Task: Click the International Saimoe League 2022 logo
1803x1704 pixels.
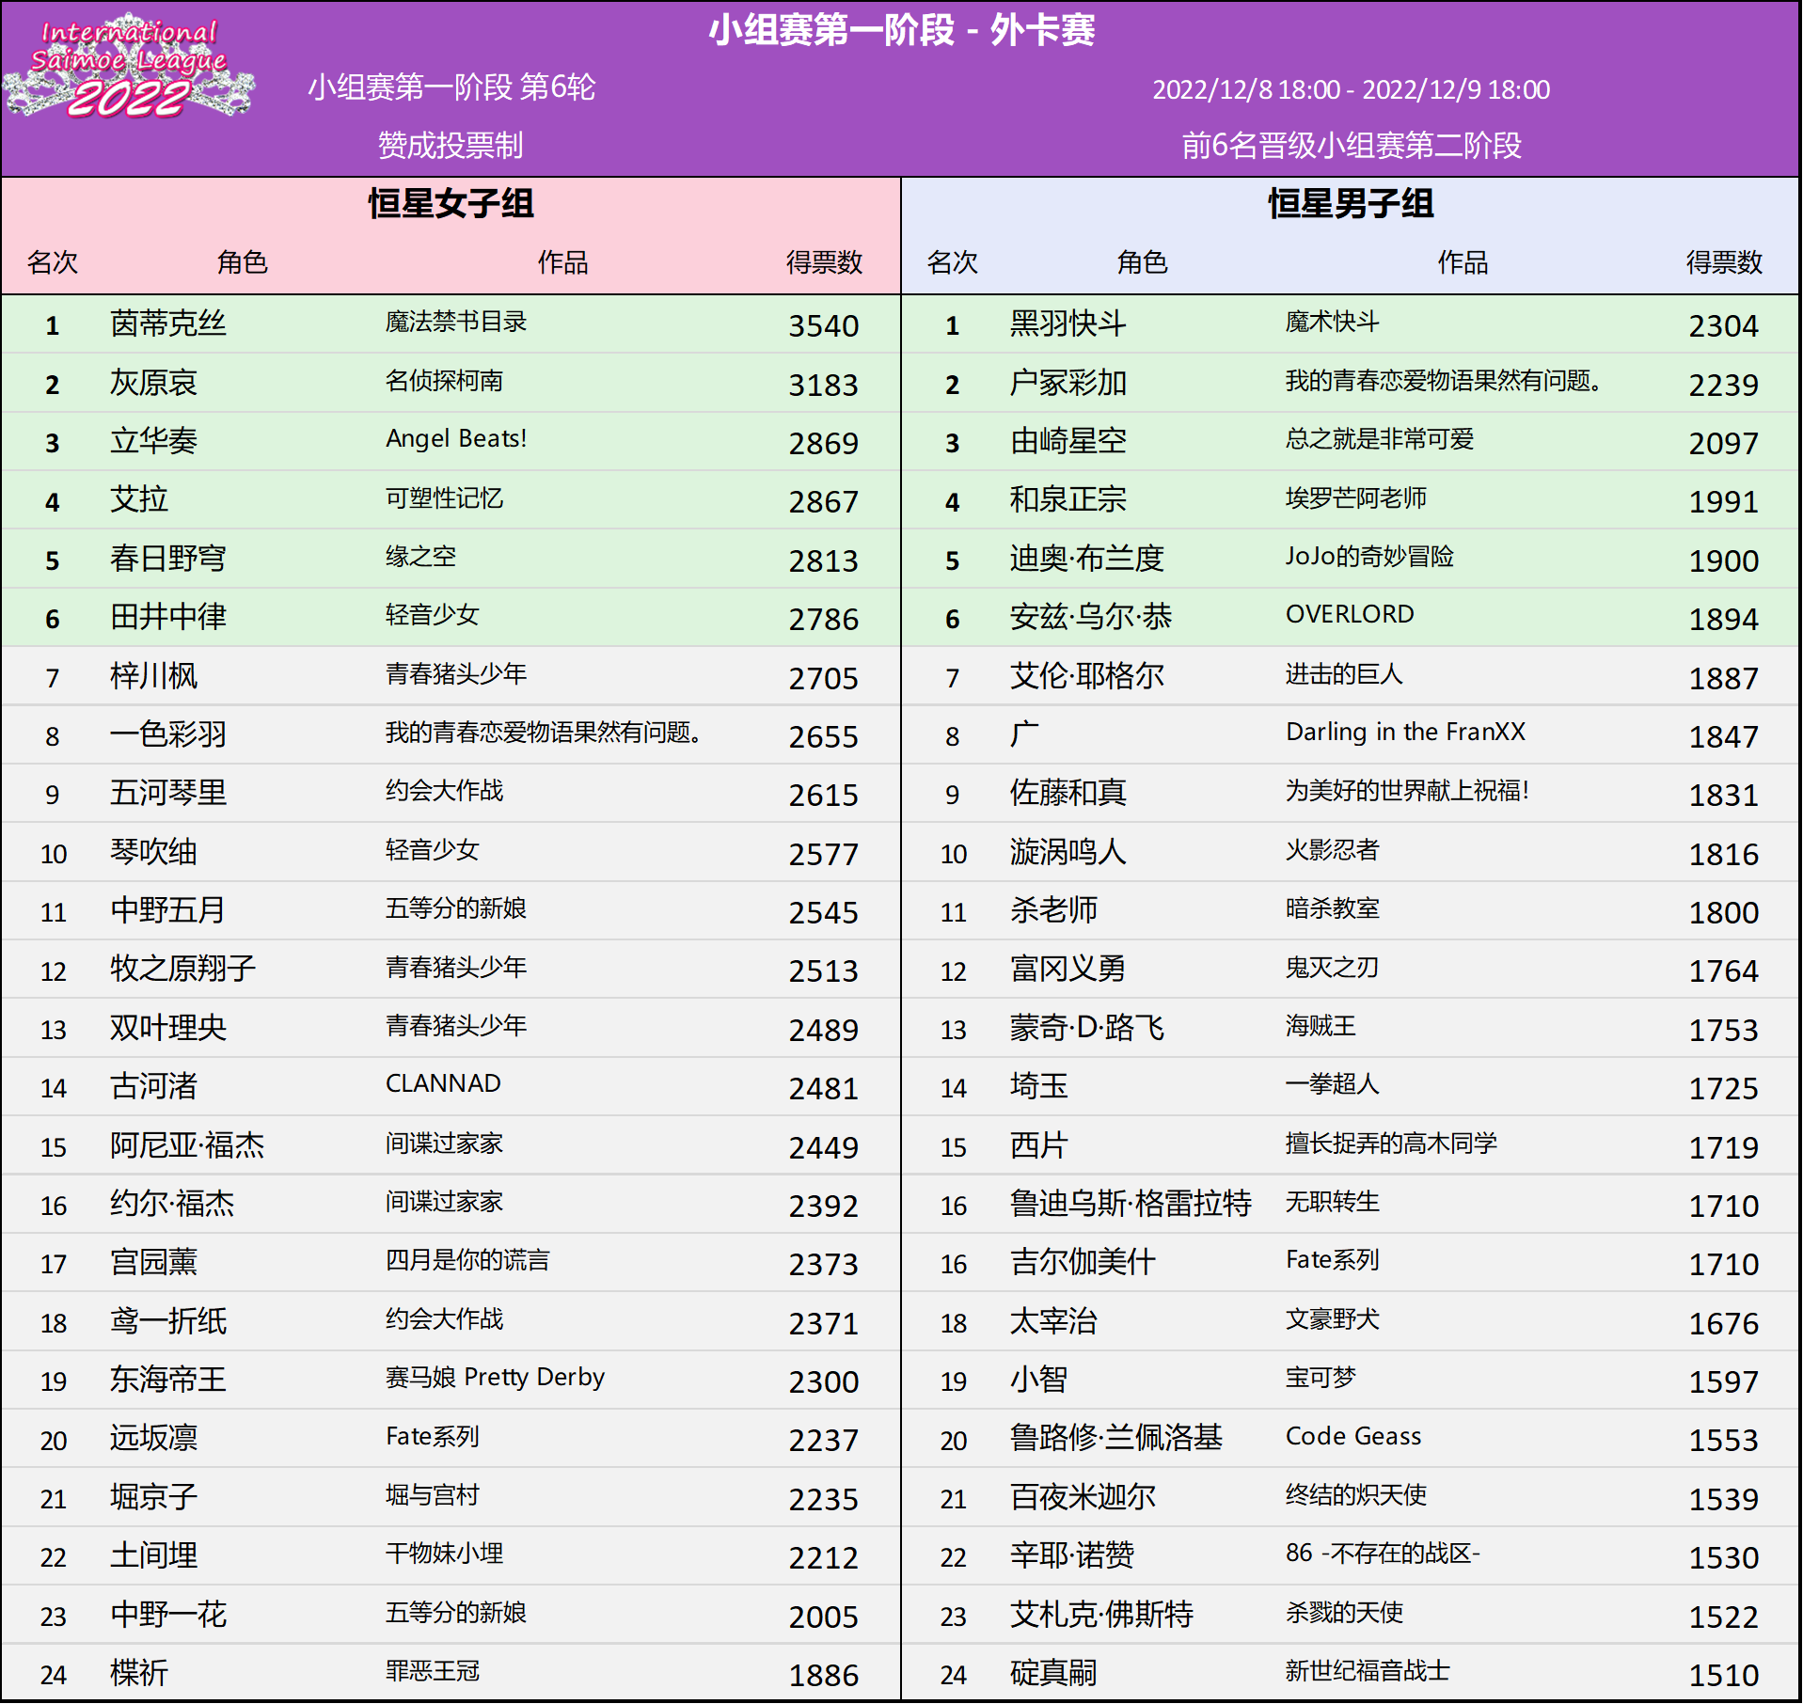Action: tap(129, 67)
